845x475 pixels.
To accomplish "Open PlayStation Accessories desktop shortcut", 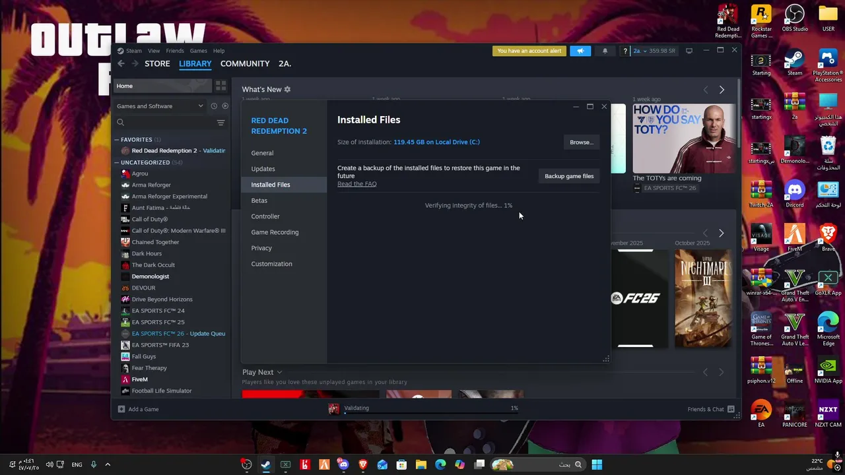I will [x=828, y=65].
